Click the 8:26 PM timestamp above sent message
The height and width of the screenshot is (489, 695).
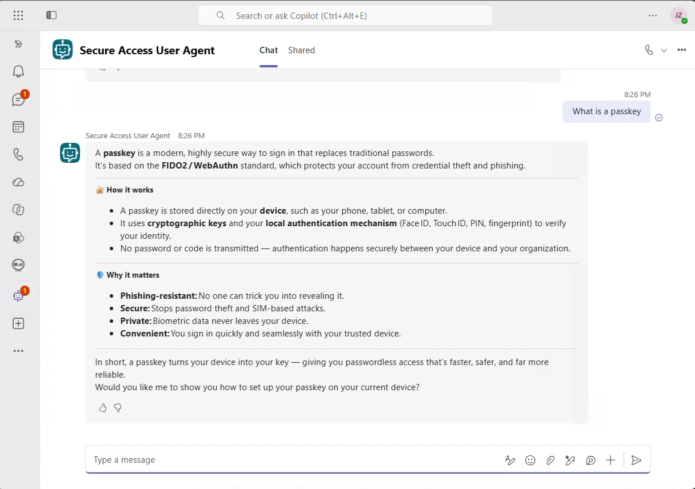pos(637,95)
